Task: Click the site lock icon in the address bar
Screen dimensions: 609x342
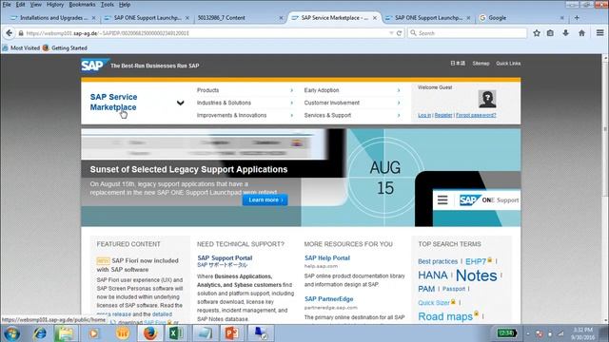Action: (21, 33)
